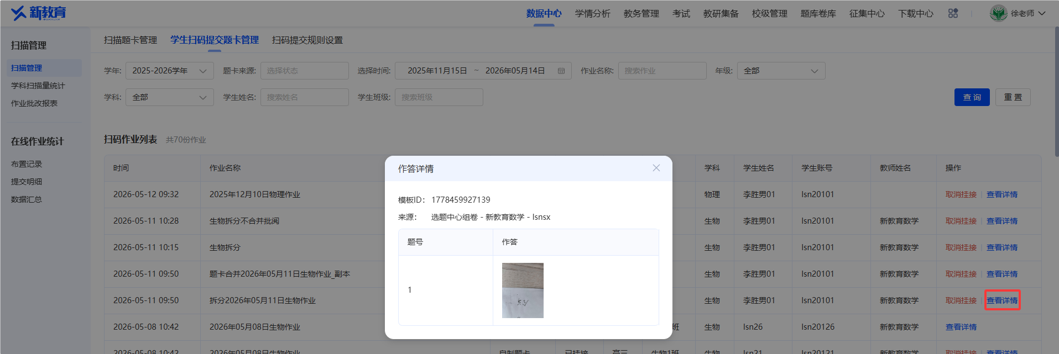The height and width of the screenshot is (354, 1059).
Task: Open the calendar icon in date range
Action: [561, 71]
